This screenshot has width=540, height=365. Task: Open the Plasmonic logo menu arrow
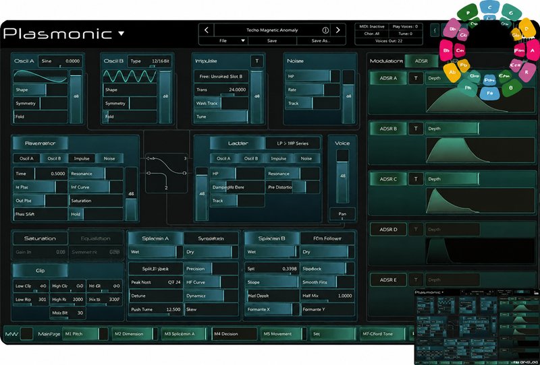pos(122,34)
